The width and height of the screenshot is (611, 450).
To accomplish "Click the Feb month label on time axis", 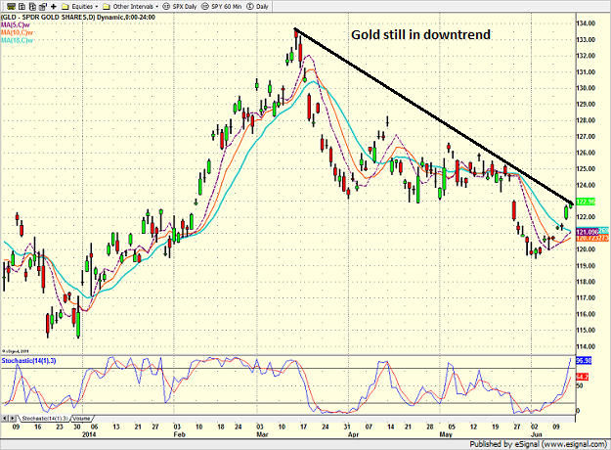I will point(179,434).
